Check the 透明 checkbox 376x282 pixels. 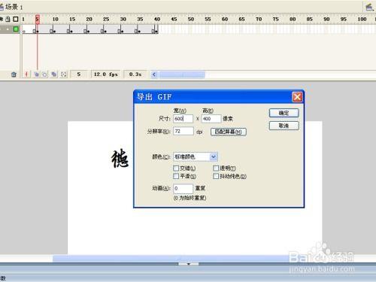click(x=216, y=168)
